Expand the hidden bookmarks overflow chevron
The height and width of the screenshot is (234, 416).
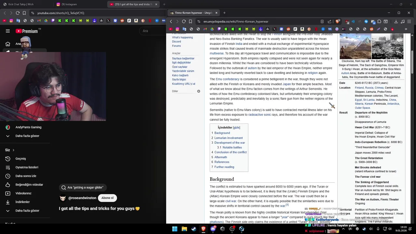coord(406,29)
